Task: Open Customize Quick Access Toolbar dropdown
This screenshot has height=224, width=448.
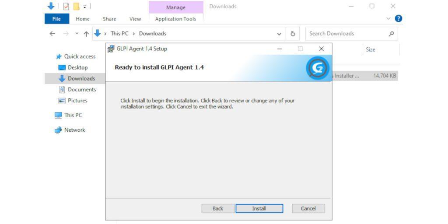Action: [x=85, y=7]
